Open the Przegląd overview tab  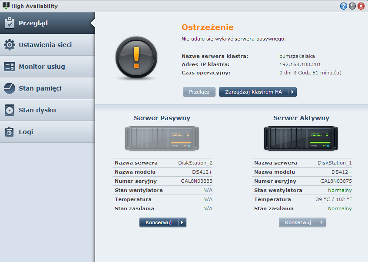pyautogui.click(x=47, y=23)
